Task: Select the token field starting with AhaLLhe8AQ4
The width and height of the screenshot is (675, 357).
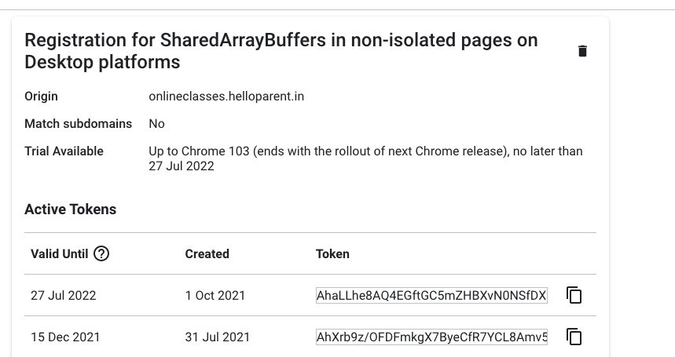Action: coord(431,296)
